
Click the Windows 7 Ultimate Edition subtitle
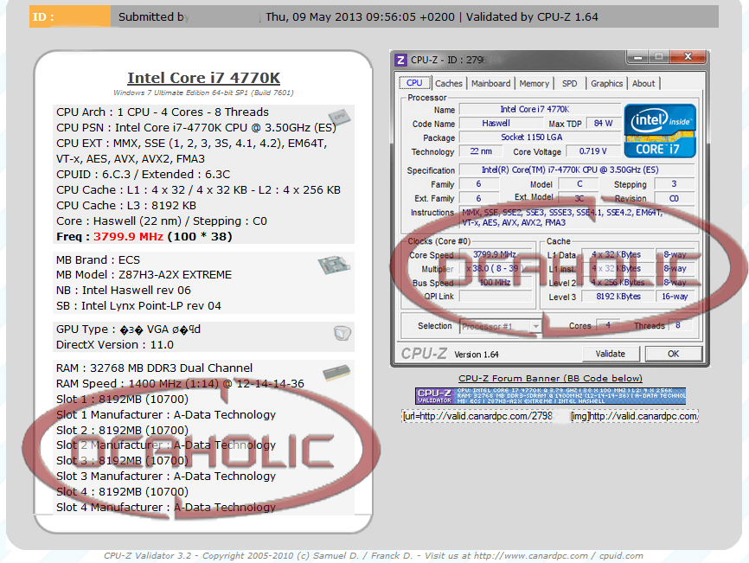pyautogui.click(x=203, y=93)
